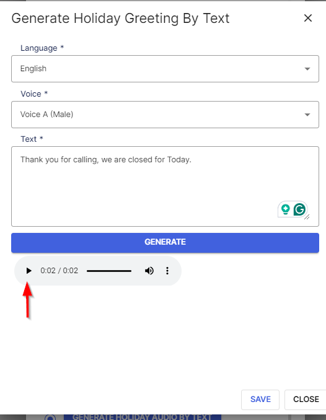Click the Grammarly lightbulb suggestions icon
Screen dimensions: 326x420
click(x=286, y=209)
